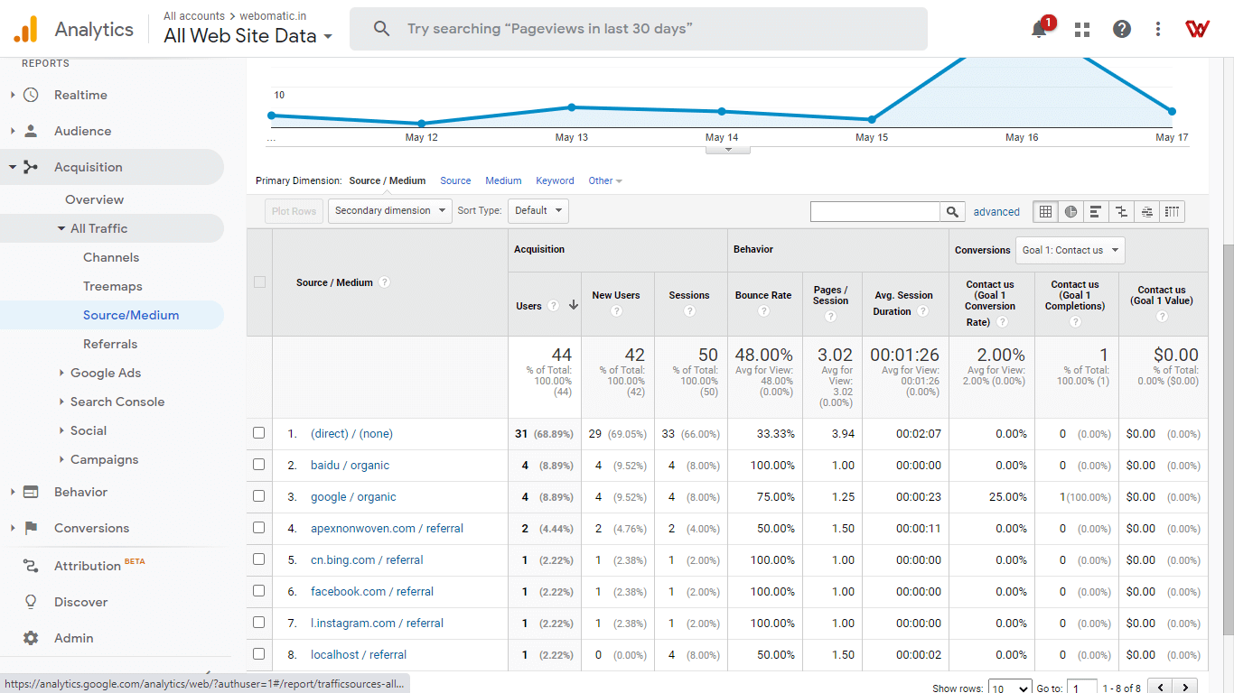
Task: Open the google / organic source link
Action: 353,497
